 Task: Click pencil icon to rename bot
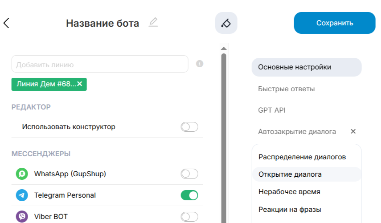click(153, 22)
